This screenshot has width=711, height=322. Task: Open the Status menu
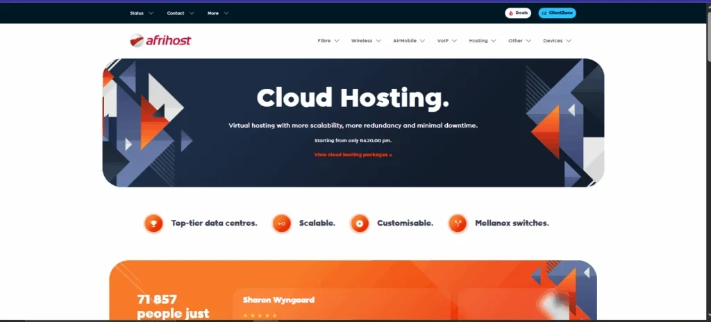(142, 13)
